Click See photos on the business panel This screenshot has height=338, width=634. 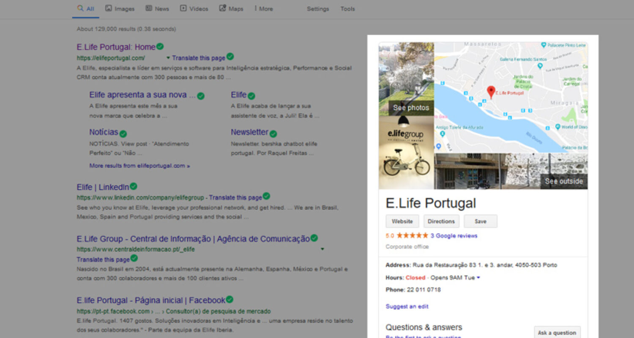(411, 108)
